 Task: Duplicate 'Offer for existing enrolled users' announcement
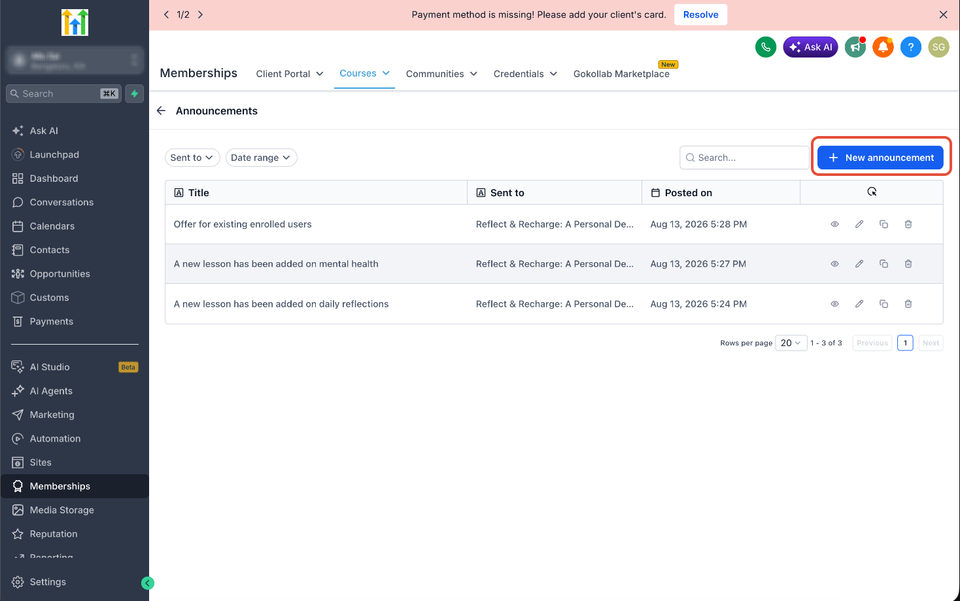pos(883,224)
